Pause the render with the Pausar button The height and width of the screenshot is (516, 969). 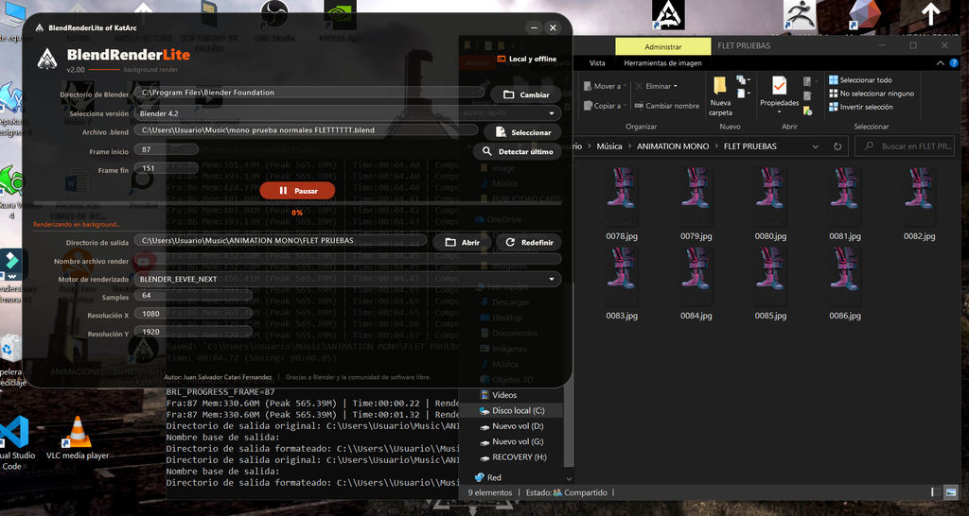297,191
